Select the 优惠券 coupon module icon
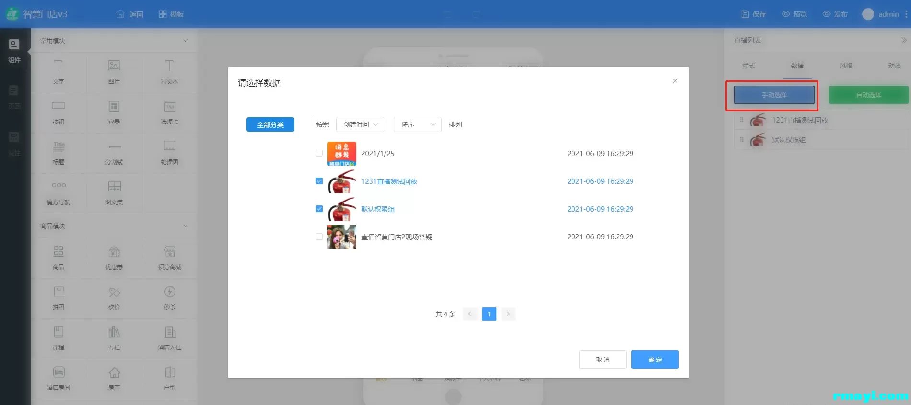The width and height of the screenshot is (911, 405). pos(114,251)
